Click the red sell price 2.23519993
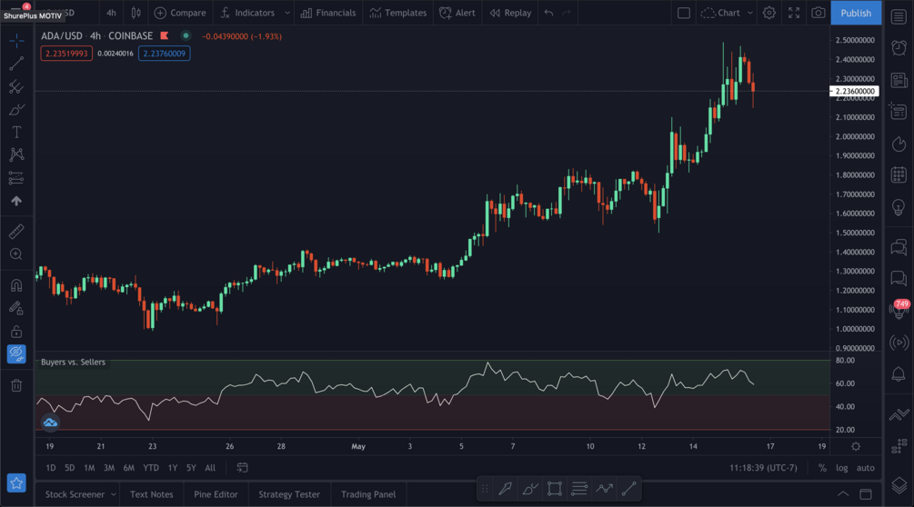This screenshot has width=914, height=507. [66, 54]
